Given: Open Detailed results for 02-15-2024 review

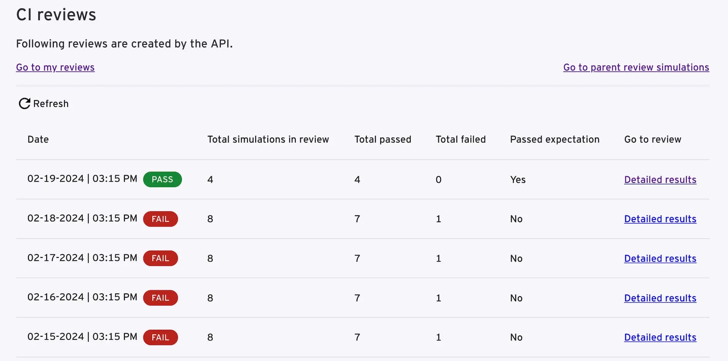Looking at the screenshot, I should (x=660, y=337).
